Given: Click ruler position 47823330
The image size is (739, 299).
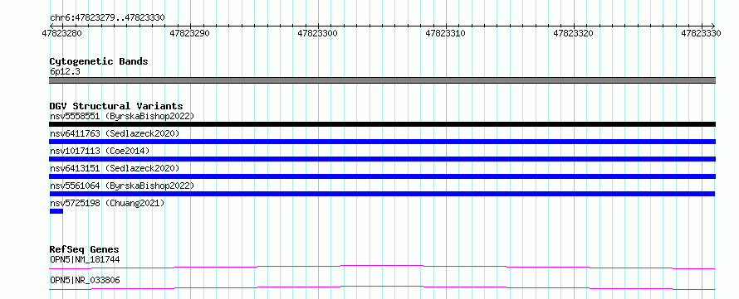Looking at the screenshot, I should [x=701, y=33].
